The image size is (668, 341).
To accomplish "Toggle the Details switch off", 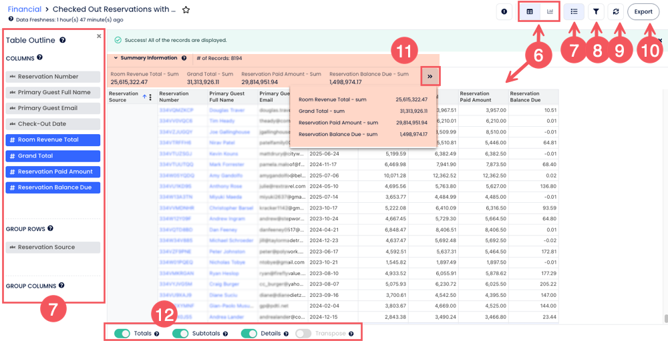I will pyautogui.click(x=249, y=333).
